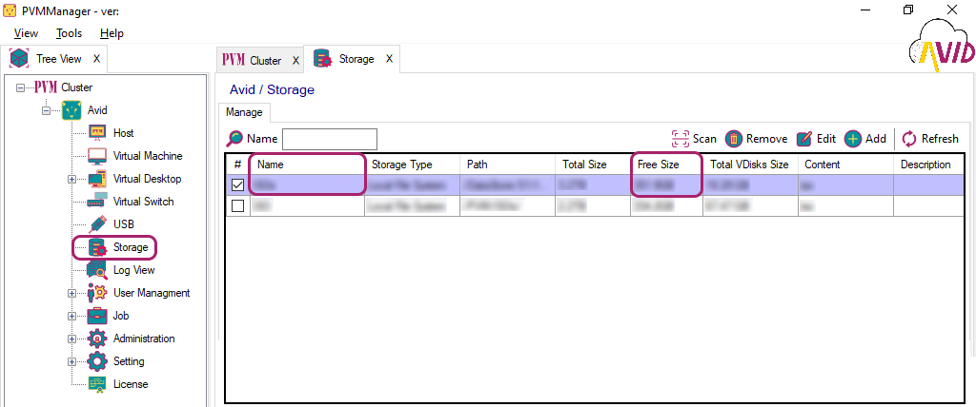
Task: Click the Edit pencil icon
Action: 804,139
